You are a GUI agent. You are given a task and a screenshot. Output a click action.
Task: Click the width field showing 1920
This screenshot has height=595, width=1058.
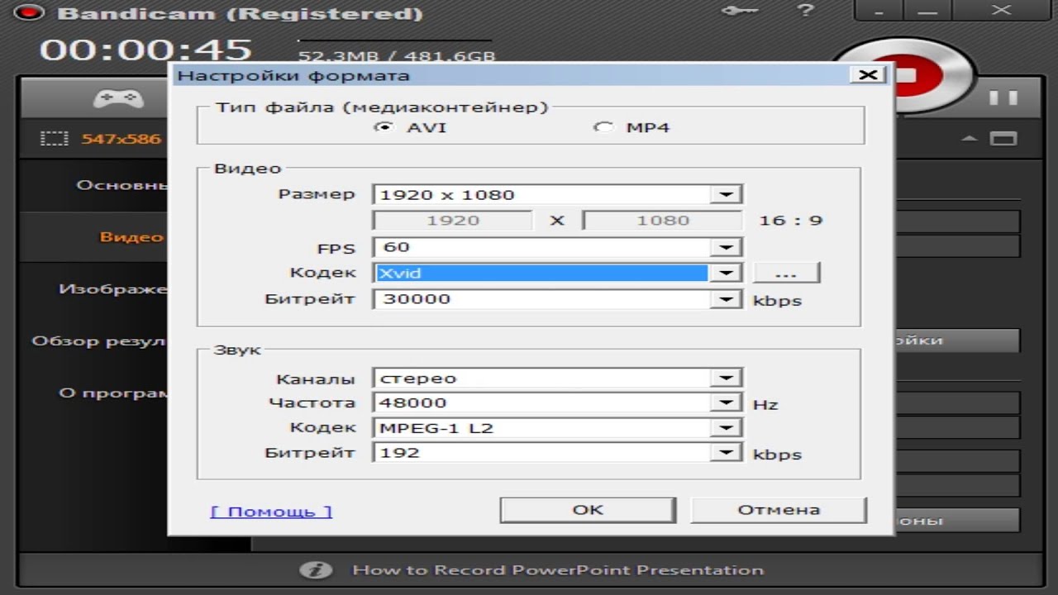(453, 221)
